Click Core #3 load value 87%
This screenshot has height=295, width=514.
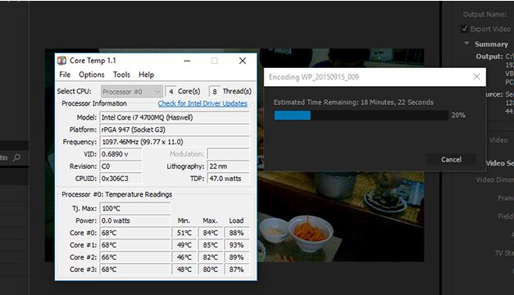(237, 270)
